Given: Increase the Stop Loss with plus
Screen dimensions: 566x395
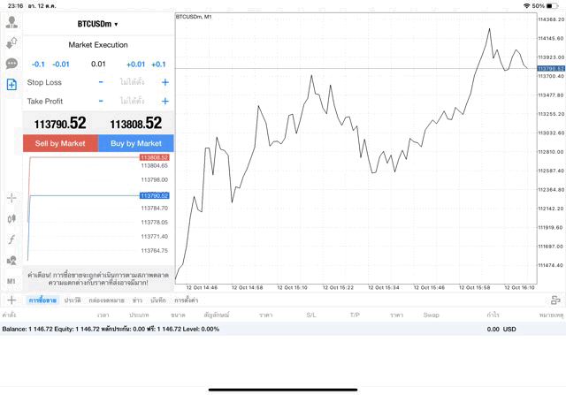Looking at the screenshot, I should point(164,82).
